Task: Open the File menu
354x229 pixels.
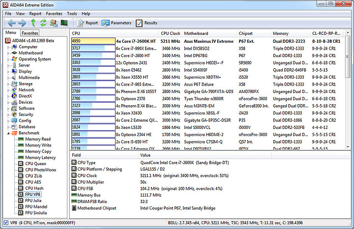Action: (8, 14)
